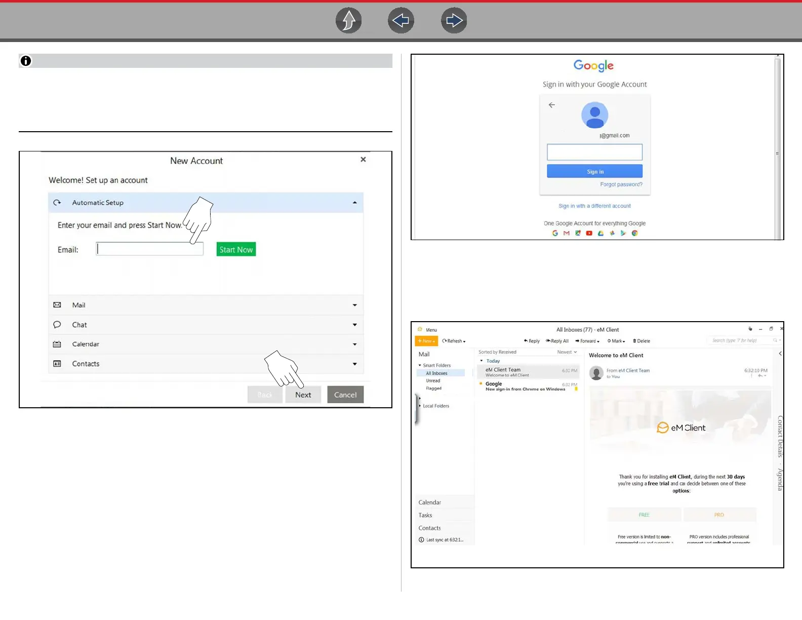
Task: Open the Google new sign-in message
Action: tap(528, 386)
